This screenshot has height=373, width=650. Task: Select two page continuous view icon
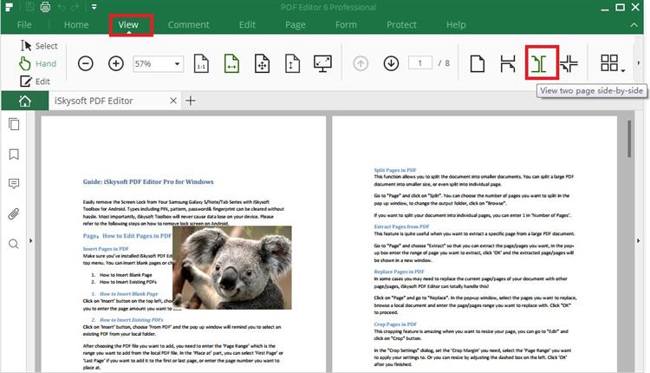pos(569,63)
